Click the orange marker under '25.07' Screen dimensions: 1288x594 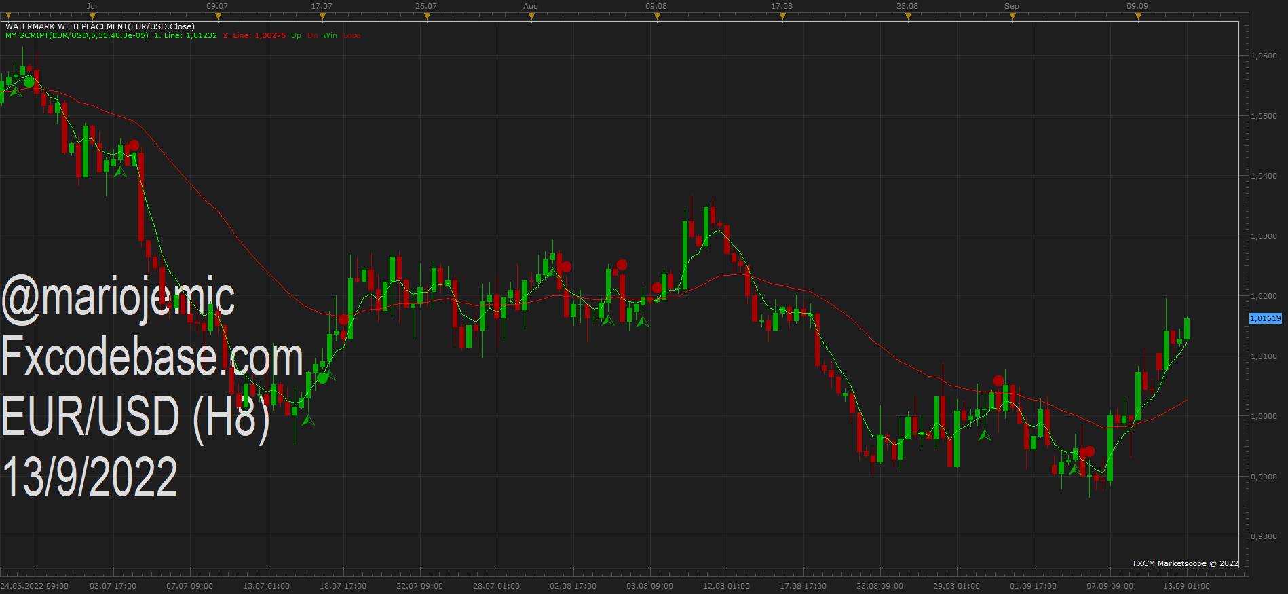click(x=427, y=17)
